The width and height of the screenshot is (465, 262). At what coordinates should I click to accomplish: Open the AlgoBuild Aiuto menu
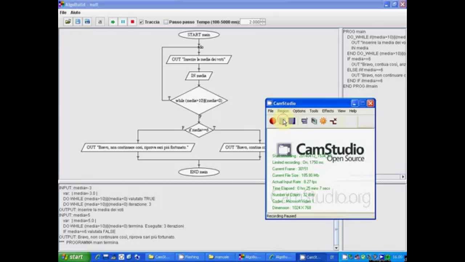[76, 12]
